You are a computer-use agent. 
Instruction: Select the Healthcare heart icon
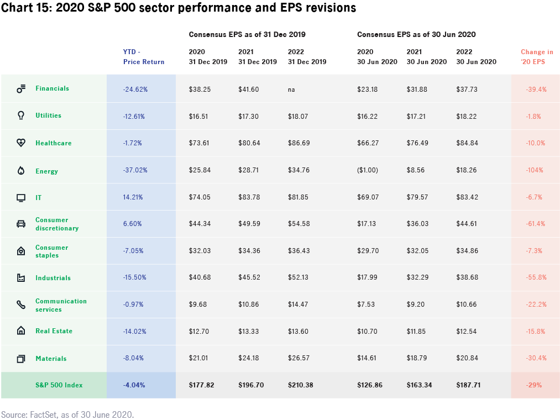21,143
